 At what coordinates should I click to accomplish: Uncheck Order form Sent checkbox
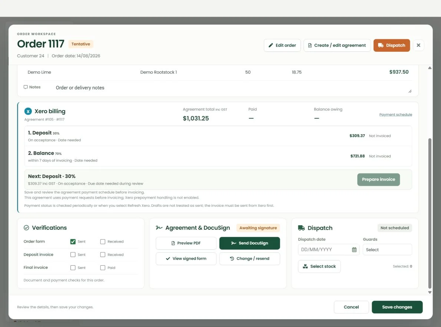click(73, 242)
